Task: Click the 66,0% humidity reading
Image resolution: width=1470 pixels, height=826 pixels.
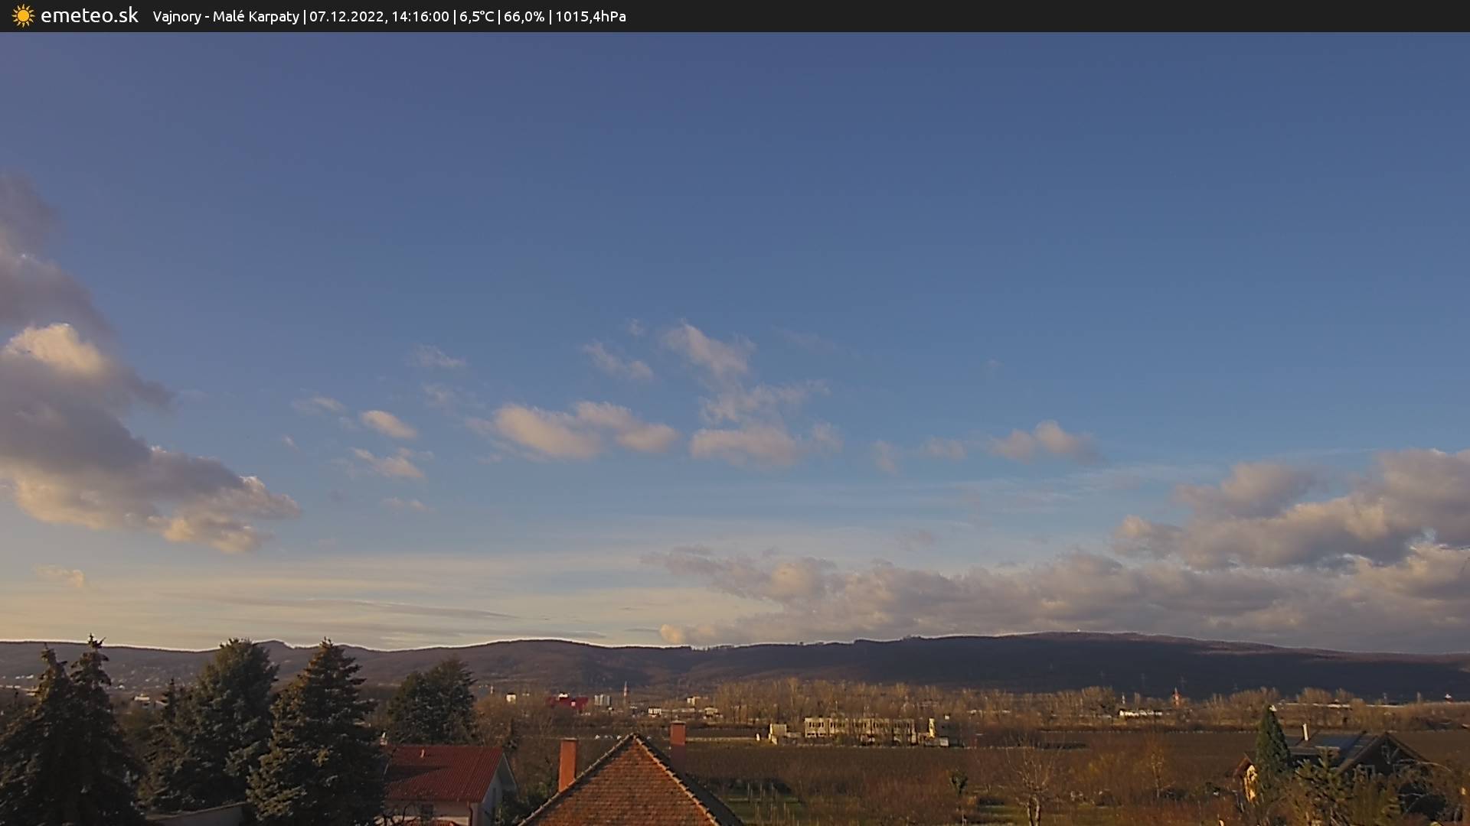Action: [524, 17]
